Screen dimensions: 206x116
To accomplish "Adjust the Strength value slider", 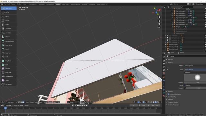I will pos(196,88).
